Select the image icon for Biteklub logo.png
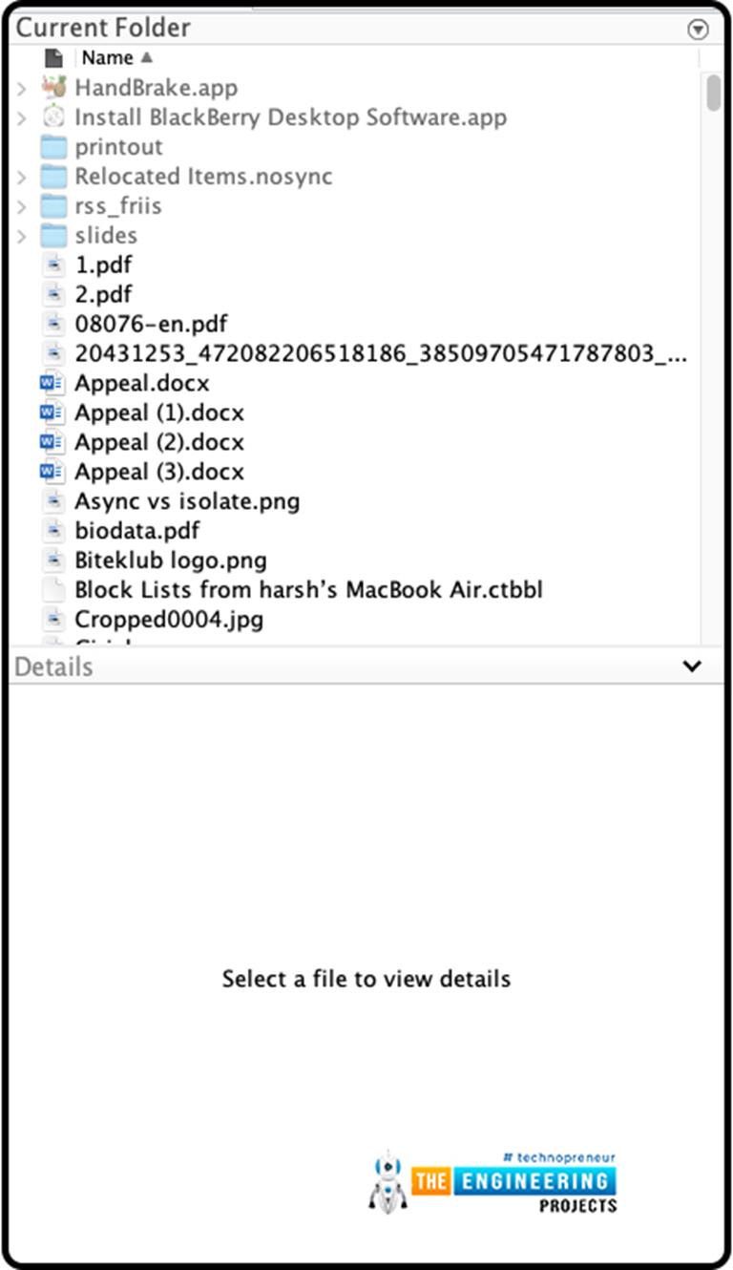The width and height of the screenshot is (733, 1270). (51, 560)
